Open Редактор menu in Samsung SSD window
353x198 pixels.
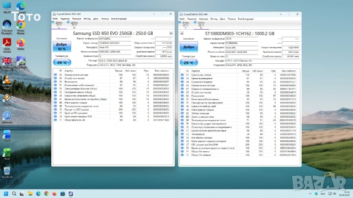pos(65,19)
